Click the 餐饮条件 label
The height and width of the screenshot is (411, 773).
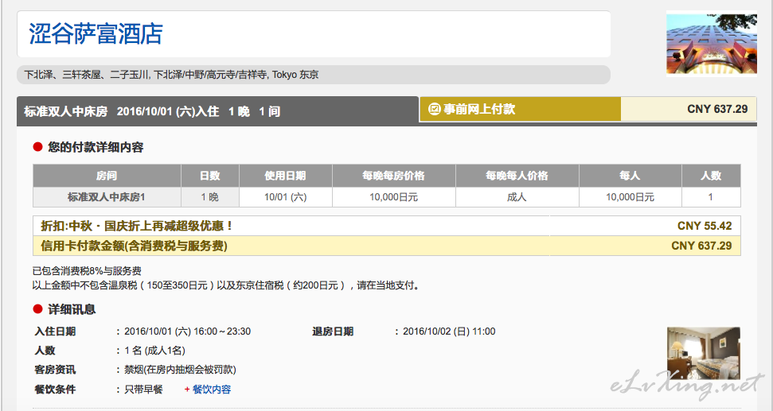(55, 390)
